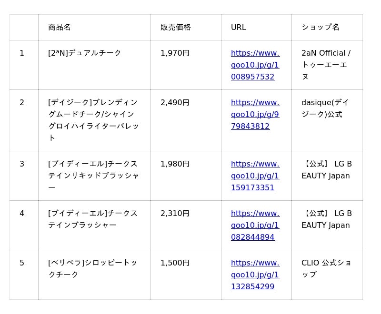Select the 1,970円 price cell
The width and height of the screenshot is (381, 314).
tap(175, 53)
